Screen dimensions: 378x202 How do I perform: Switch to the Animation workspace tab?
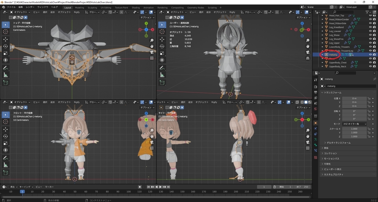148,8
